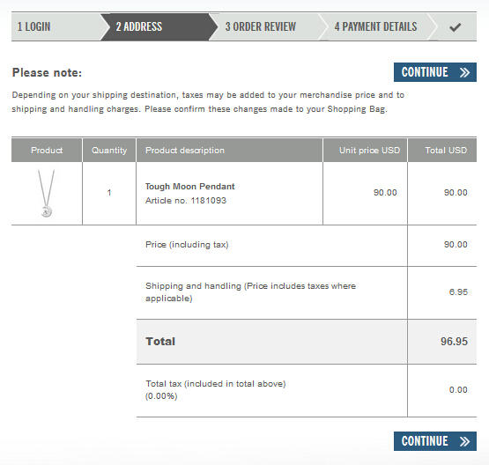Click the Product column header

click(x=47, y=151)
